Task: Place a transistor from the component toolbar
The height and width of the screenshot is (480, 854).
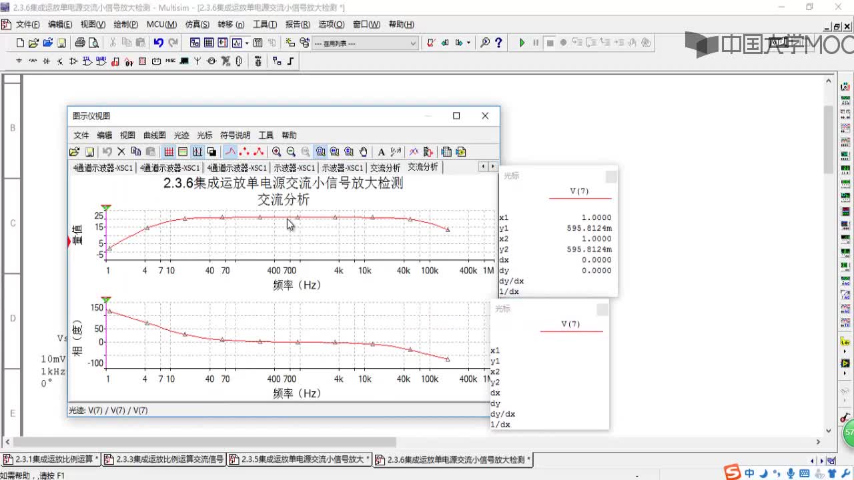Action: pos(59,61)
